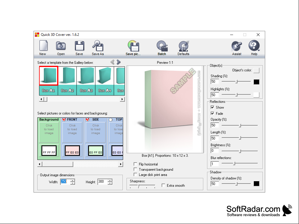Load an image for SIDE face

(x=96, y=132)
